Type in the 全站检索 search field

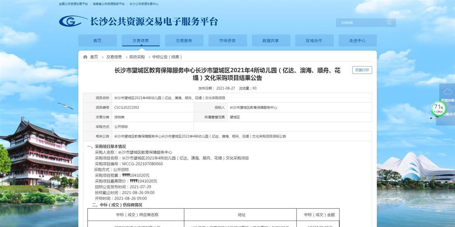(x=360, y=23)
